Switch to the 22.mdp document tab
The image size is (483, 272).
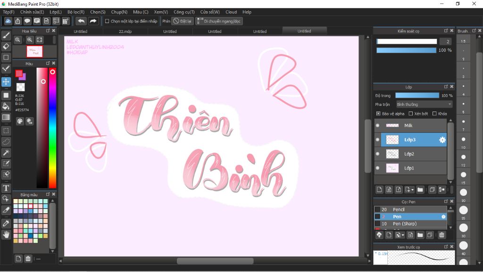coord(125,32)
